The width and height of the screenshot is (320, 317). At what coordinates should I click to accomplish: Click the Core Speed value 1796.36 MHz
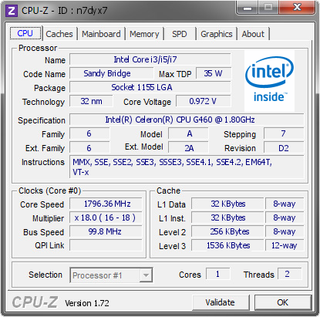coord(106,204)
